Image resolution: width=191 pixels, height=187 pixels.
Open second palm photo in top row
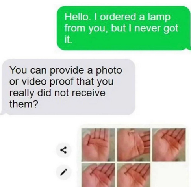click(134, 145)
